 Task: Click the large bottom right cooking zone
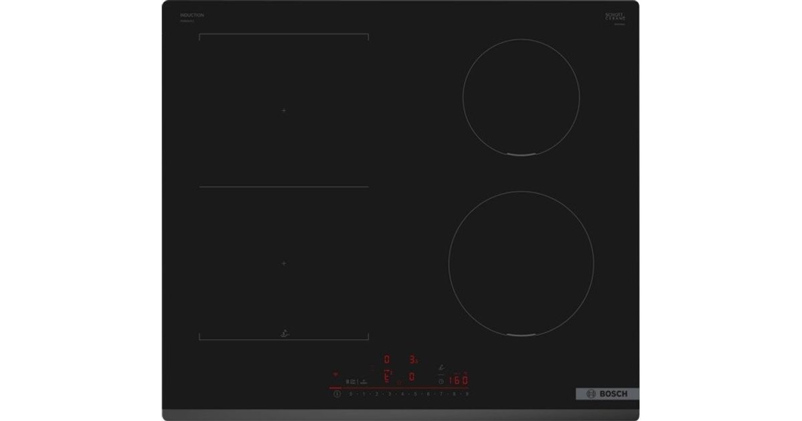tap(521, 263)
